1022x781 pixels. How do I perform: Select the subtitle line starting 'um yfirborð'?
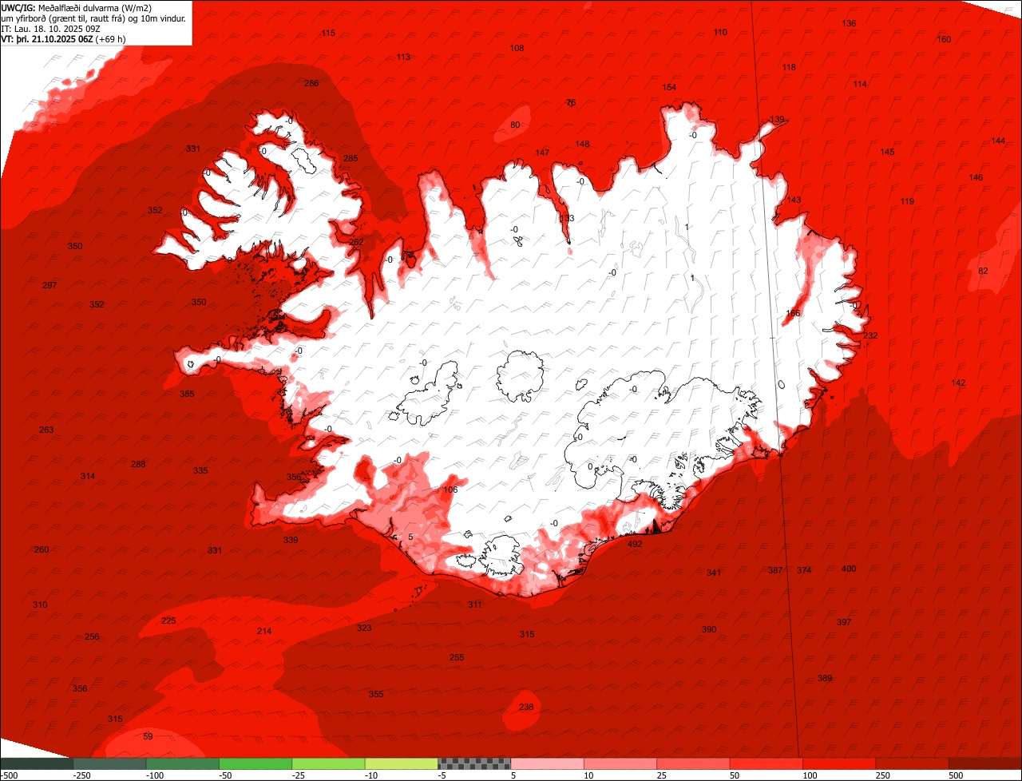94,18
